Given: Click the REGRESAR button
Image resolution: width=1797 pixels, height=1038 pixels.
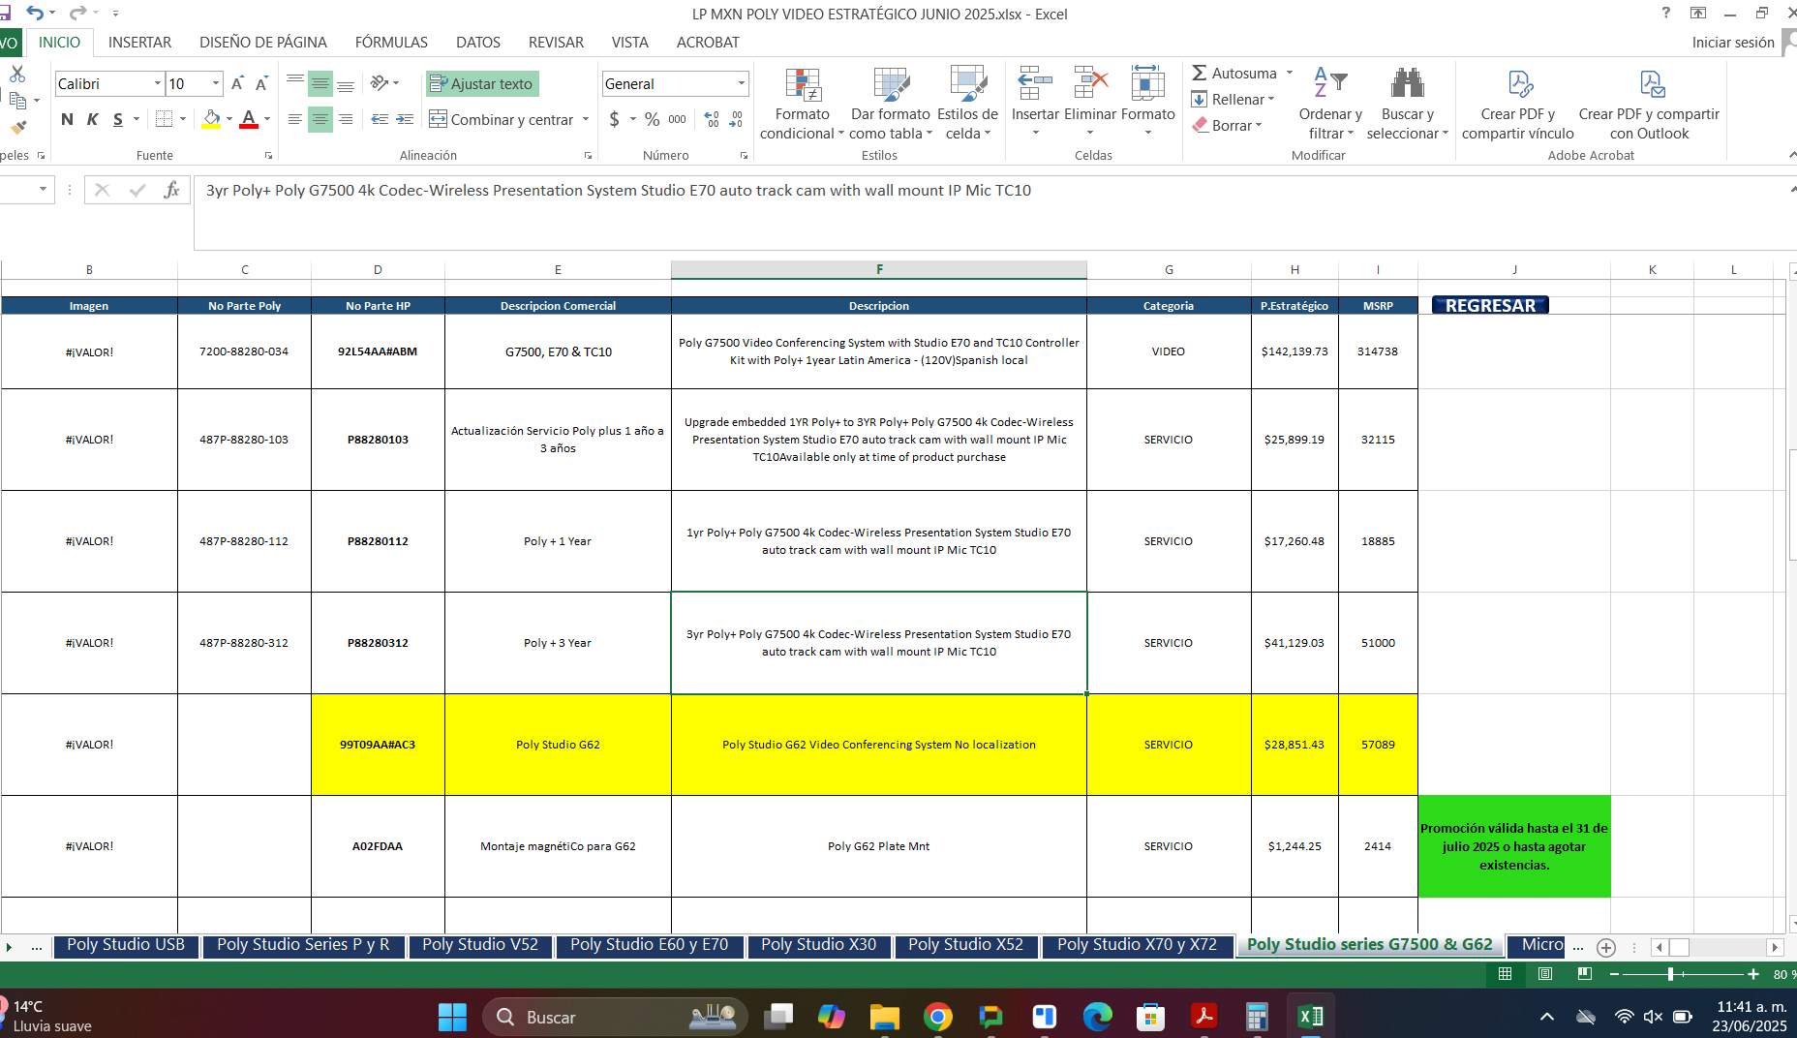Looking at the screenshot, I should pos(1490,305).
